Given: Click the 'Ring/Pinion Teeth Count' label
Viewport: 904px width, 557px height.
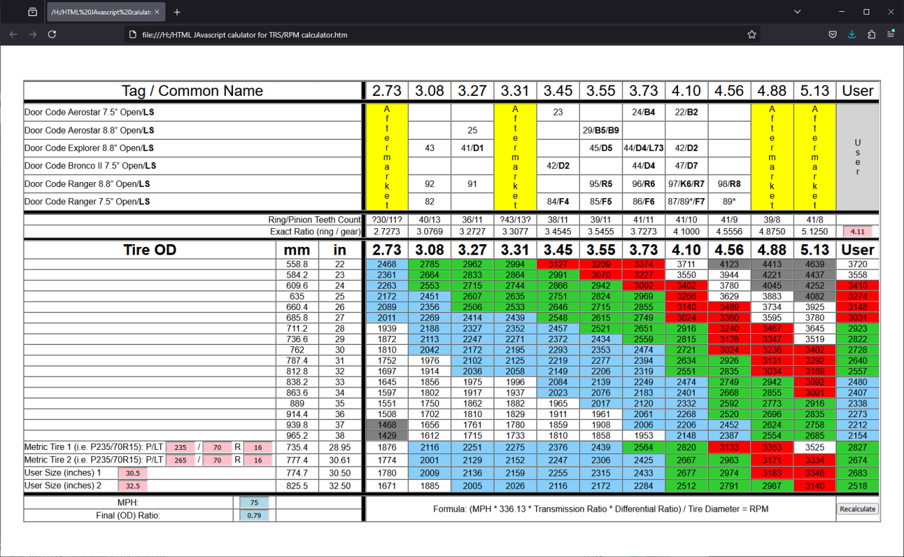Looking at the screenshot, I should [x=314, y=220].
